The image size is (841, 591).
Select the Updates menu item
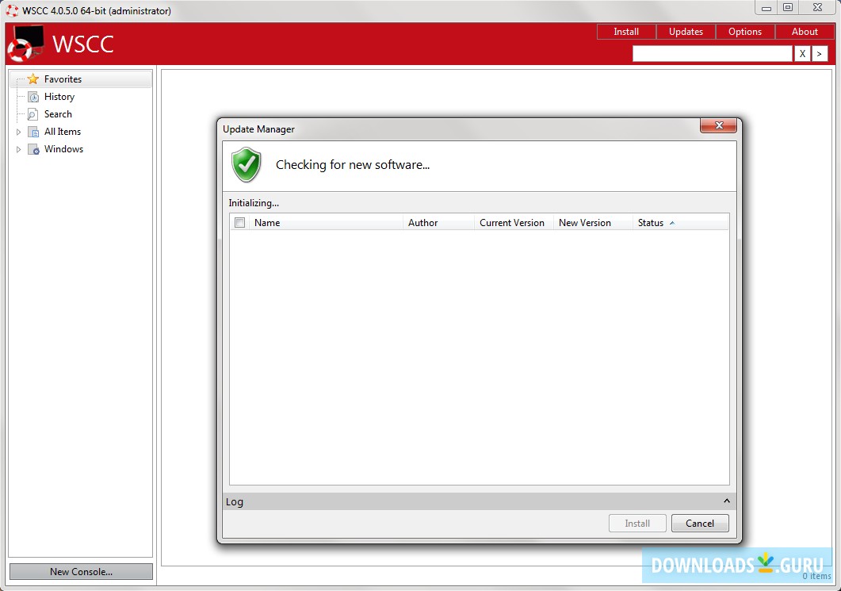point(685,32)
